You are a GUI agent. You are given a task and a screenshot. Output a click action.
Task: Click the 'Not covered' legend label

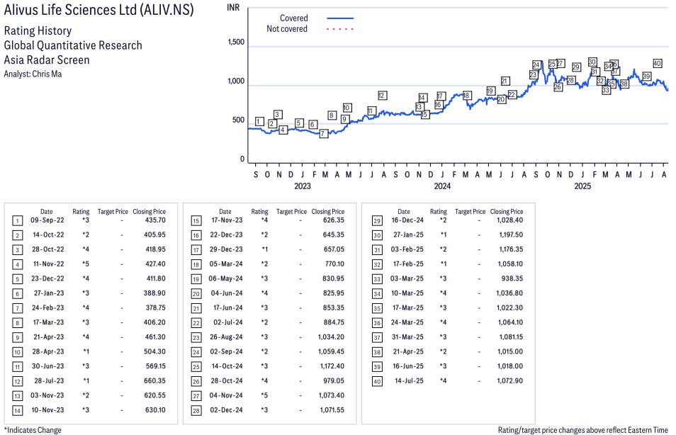pos(287,29)
